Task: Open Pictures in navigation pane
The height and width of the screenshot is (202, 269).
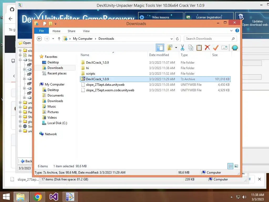Action: 53,112
